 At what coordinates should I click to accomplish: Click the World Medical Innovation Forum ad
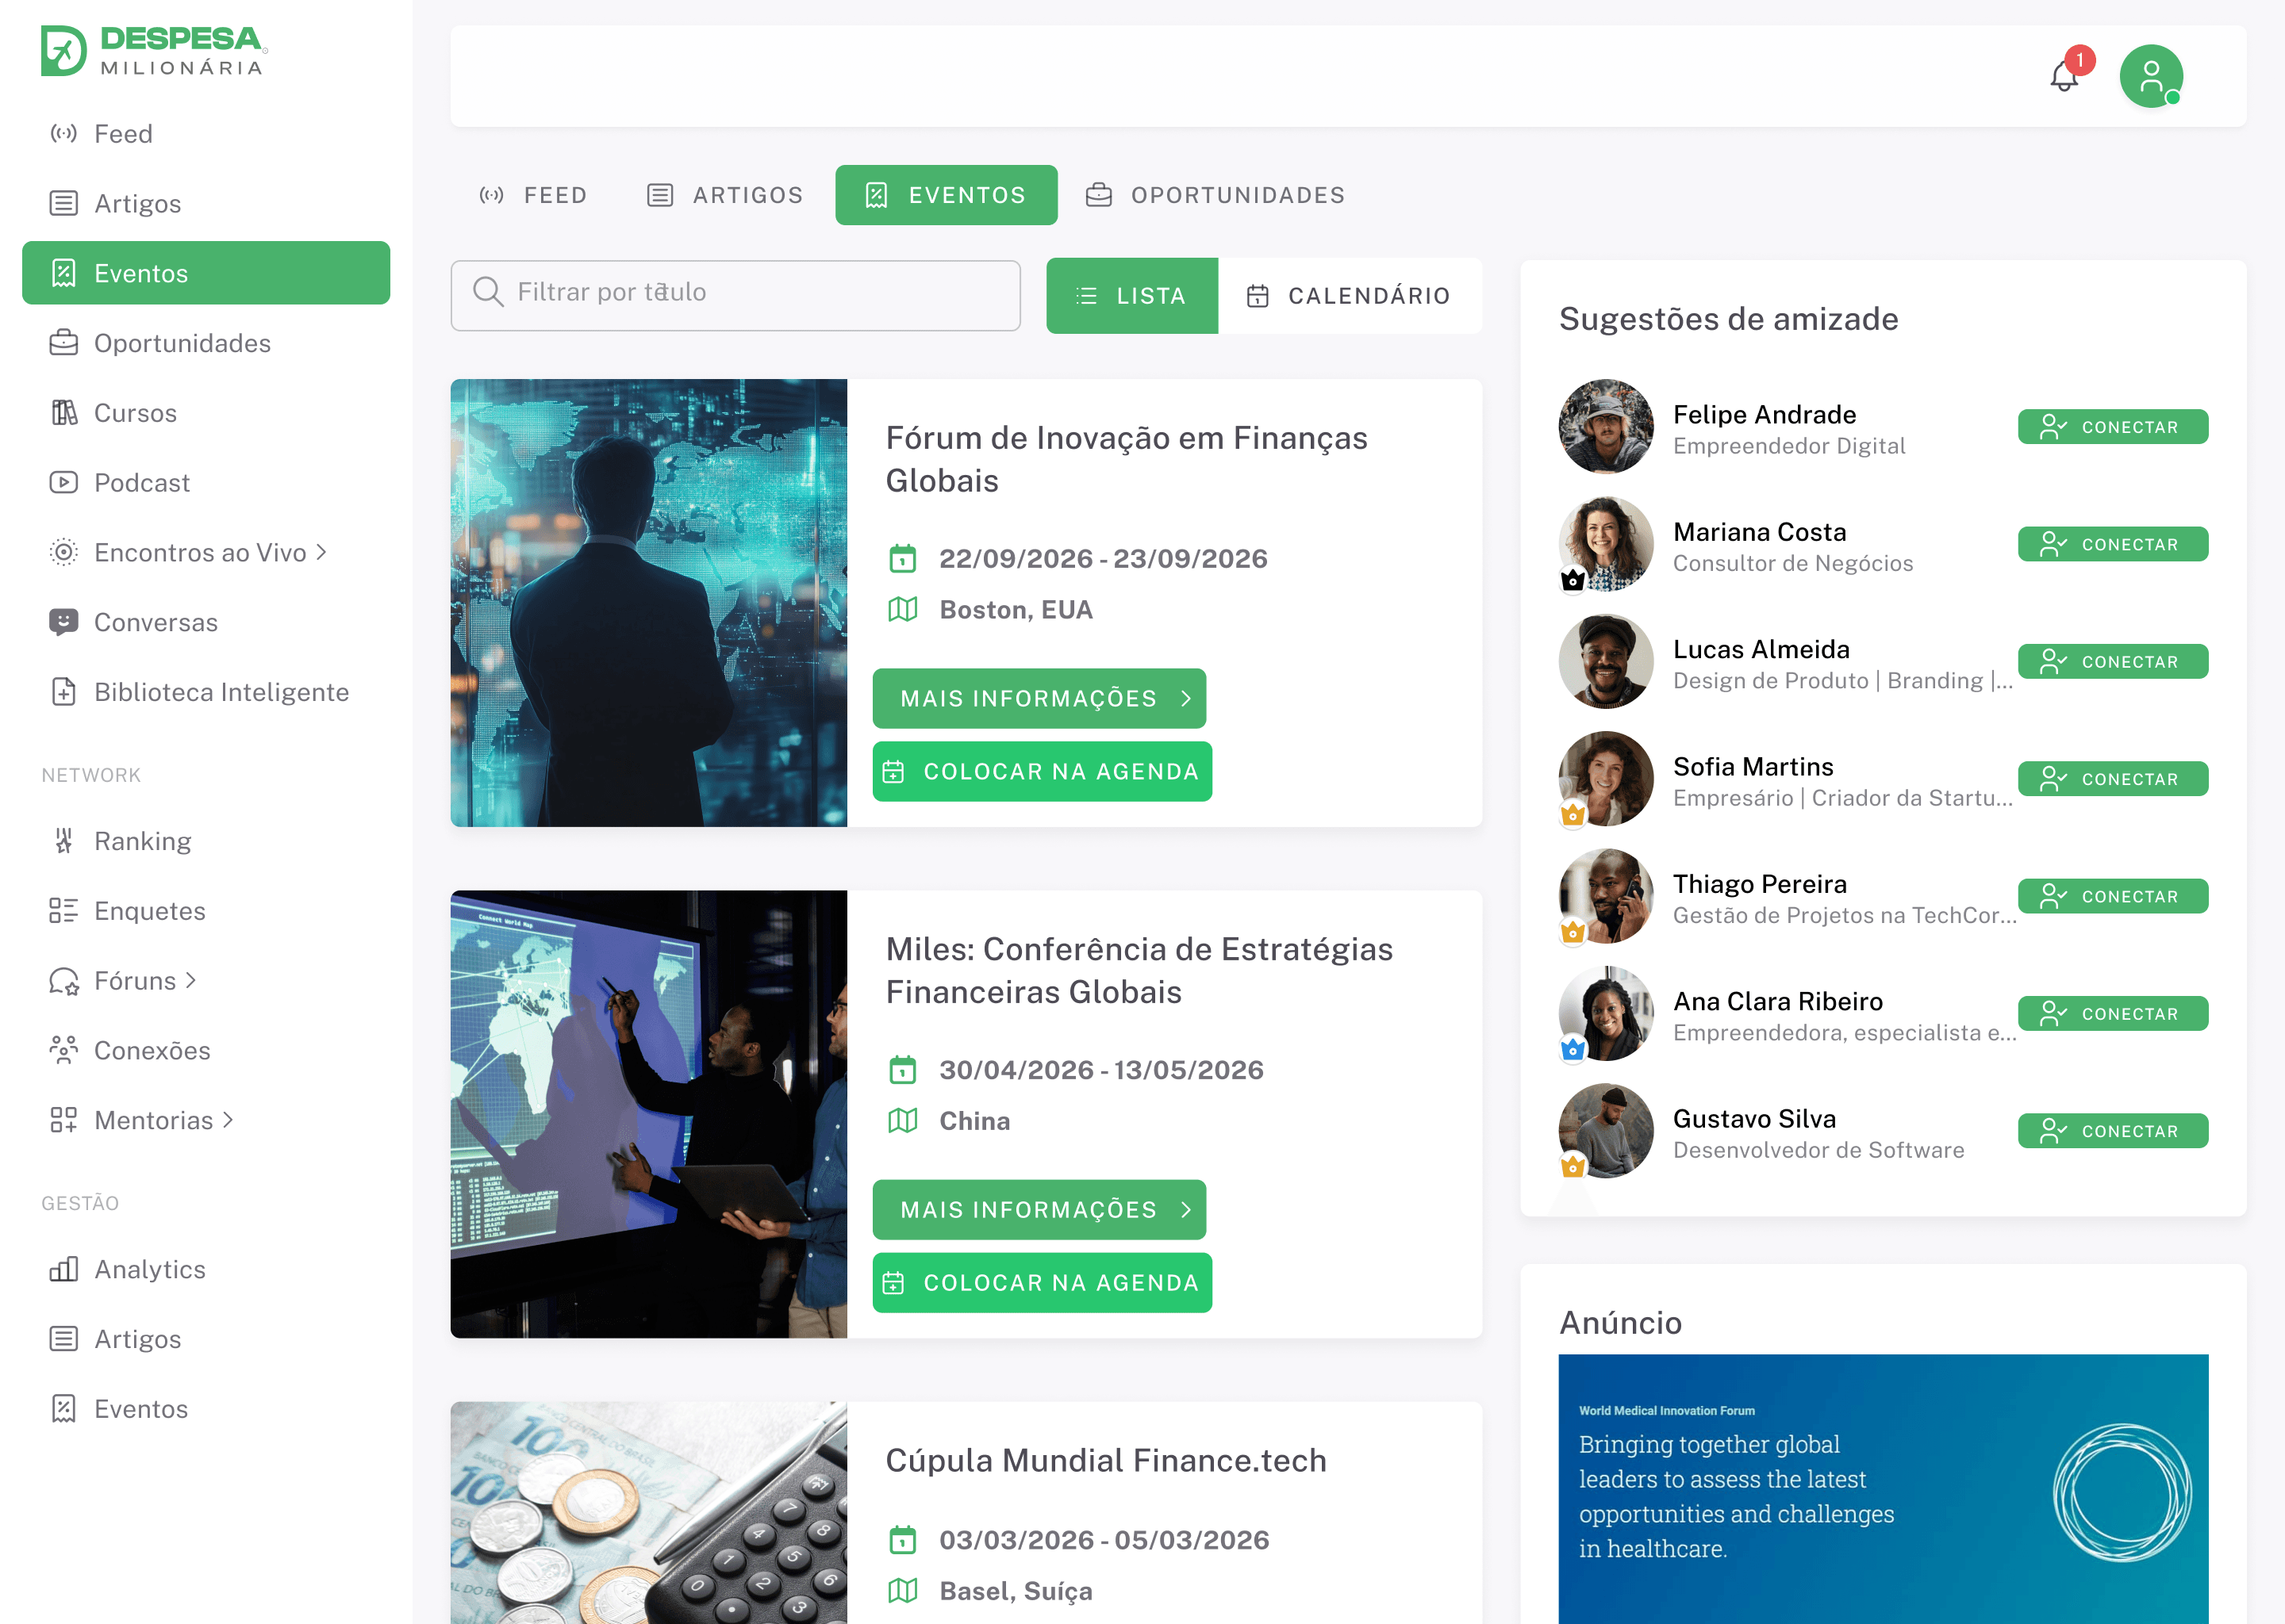pyautogui.click(x=1883, y=1488)
